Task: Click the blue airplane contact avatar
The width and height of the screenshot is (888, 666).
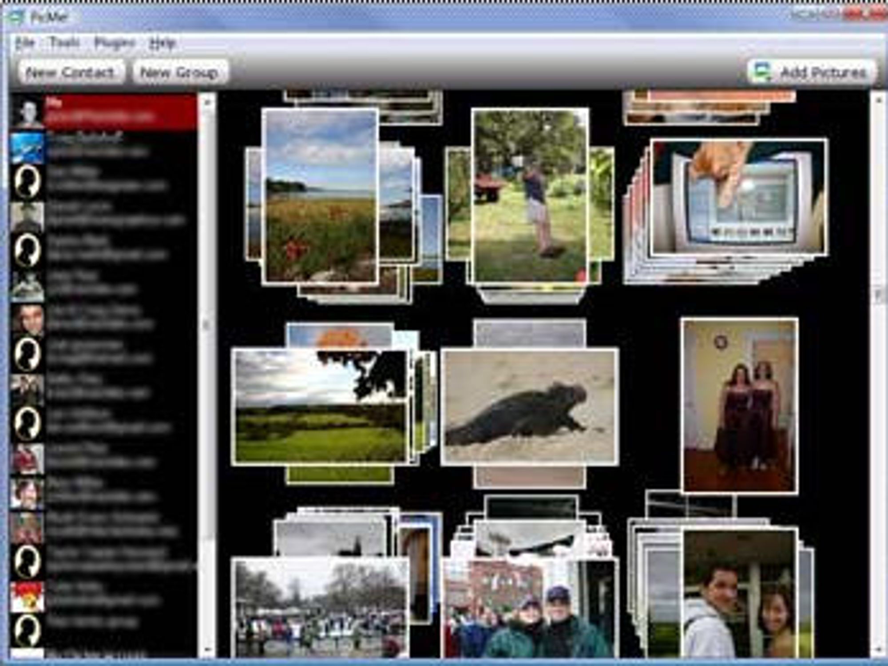Action: pyautogui.click(x=28, y=147)
